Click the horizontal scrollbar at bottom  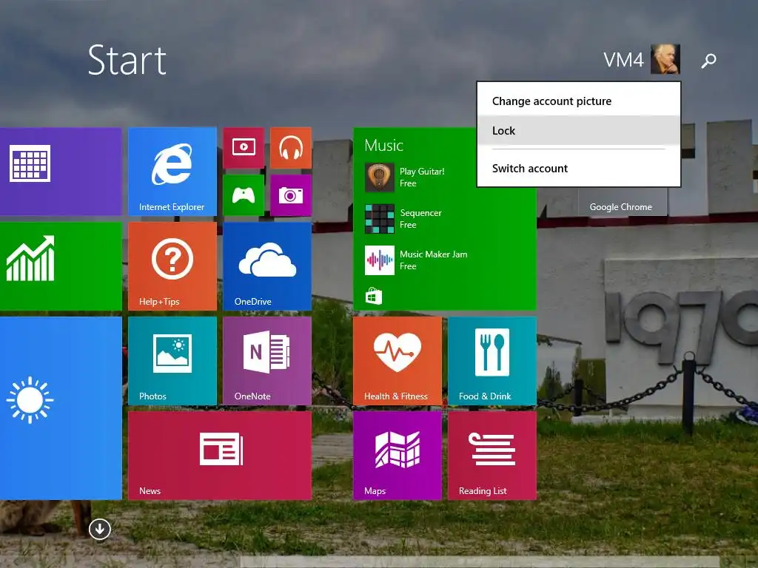[480, 561]
